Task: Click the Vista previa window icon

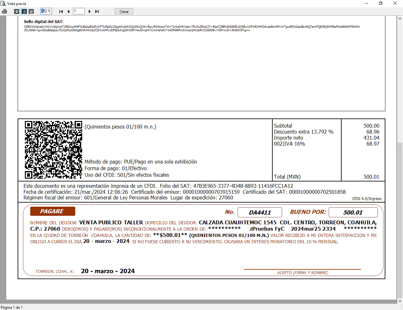Action: pyautogui.click(x=3, y=3)
